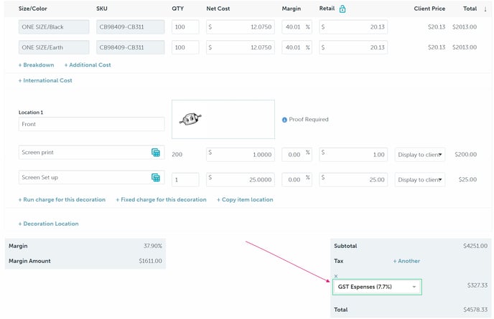494x319 pixels.
Task: Click the lock icon beside Retail
Action: coord(342,9)
